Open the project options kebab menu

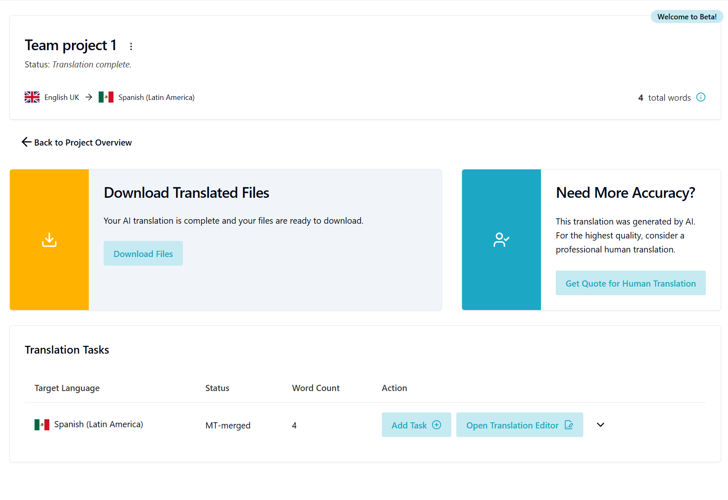tap(131, 46)
